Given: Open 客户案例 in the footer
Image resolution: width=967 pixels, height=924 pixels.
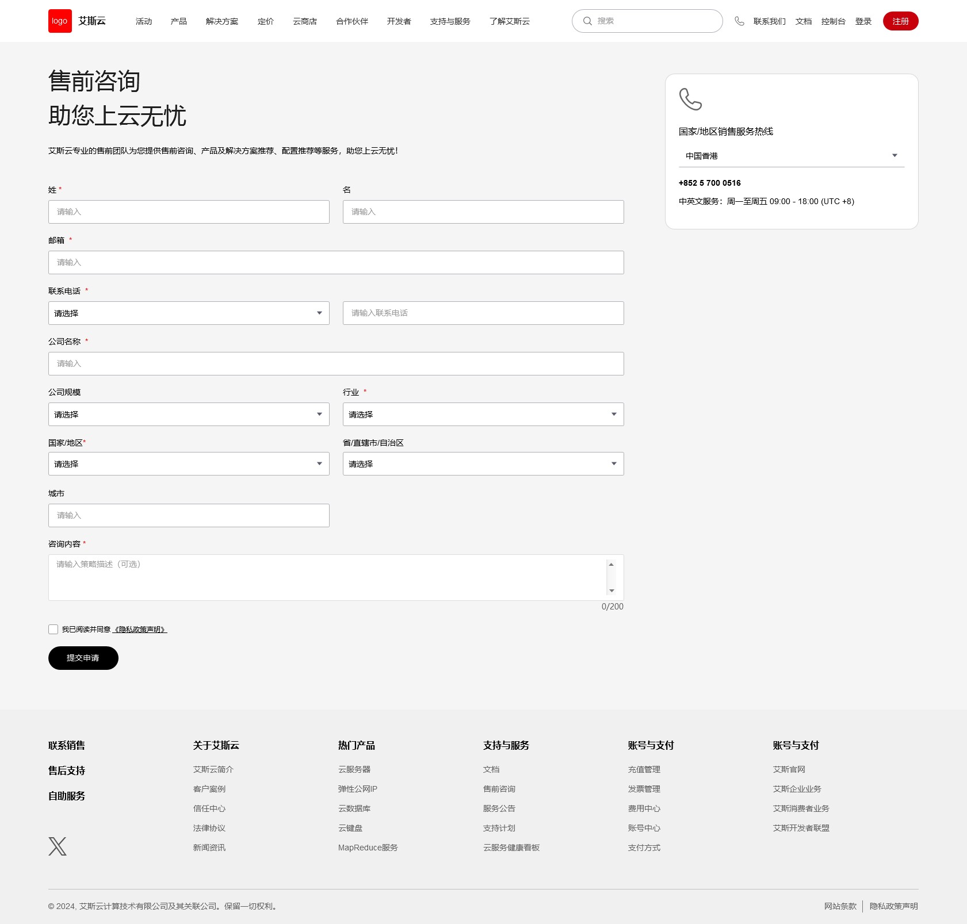Looking at the screenshot, I should (x=209, y=789).
